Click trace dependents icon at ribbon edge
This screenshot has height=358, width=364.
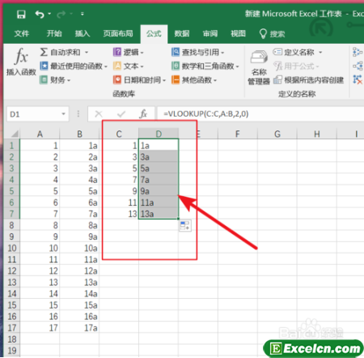pyautogui.click(x=358, y=66)
